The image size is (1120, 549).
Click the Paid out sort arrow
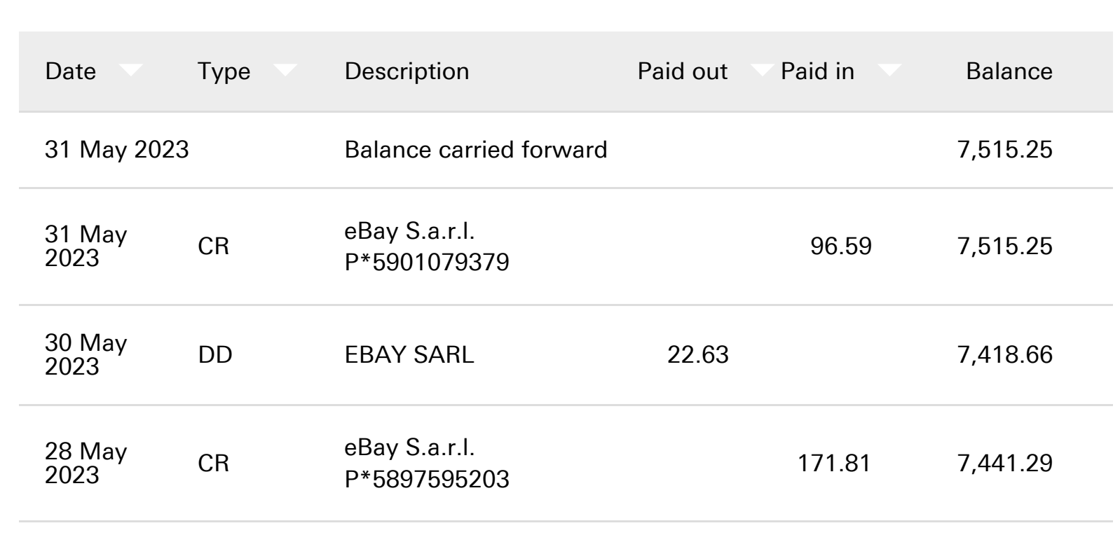pyautogui.click(x=763, y=69)
